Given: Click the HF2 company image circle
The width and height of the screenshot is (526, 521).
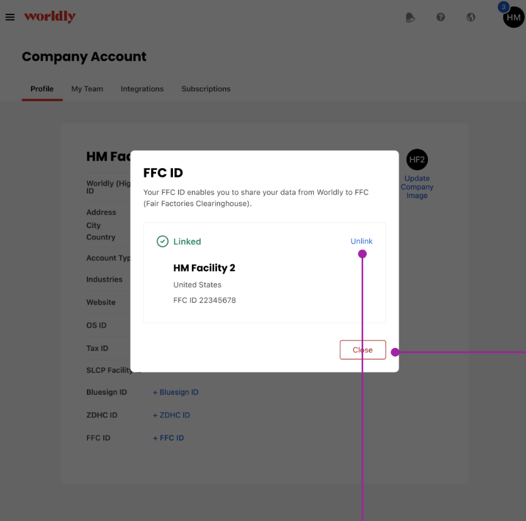Looking at the screenshot, I should (417, 160).
